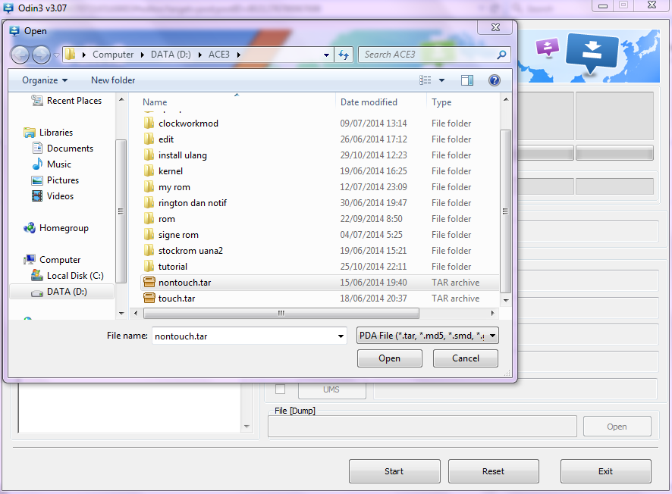The image size is (672, 494).
Task: Select the rom folder icon
Action: [x=149, y=219]
